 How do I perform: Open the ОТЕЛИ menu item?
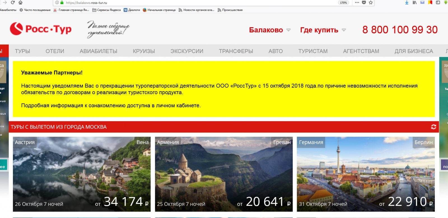pos(55,51)
